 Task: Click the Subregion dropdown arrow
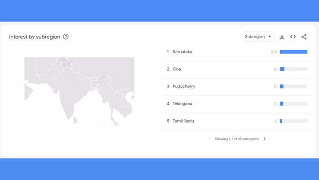270,37
